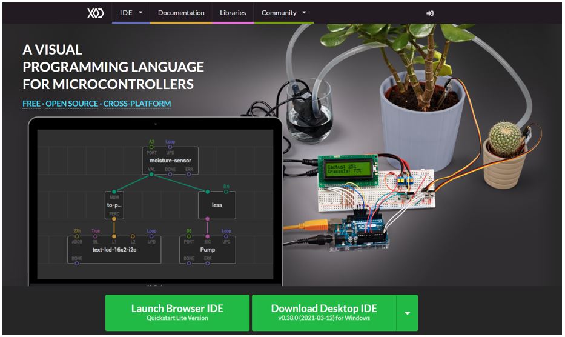This screenshot has width=565, height=337.
Task: Follow the FREE link
Action: coord(31,104)
